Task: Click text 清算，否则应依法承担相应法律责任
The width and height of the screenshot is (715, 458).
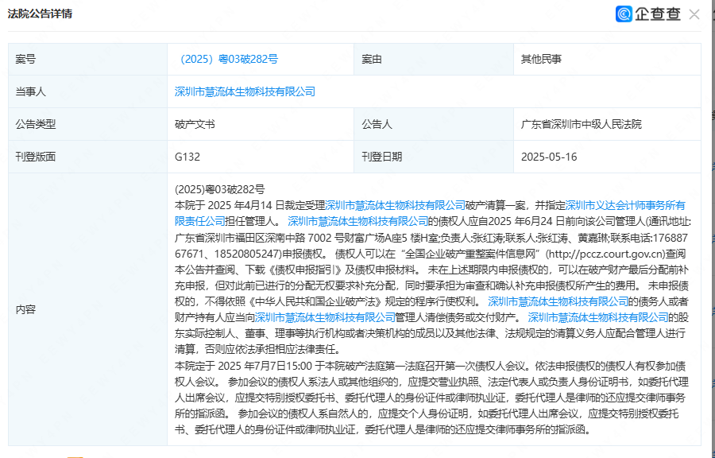Action: click(257, 349)
